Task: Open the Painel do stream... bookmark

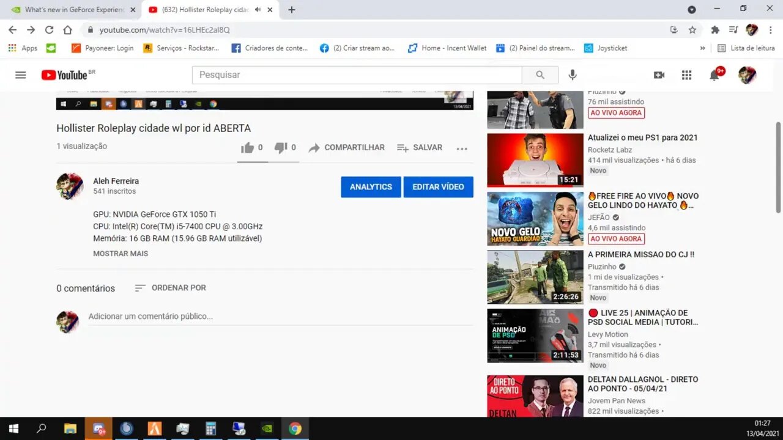Action: (535, 48)
